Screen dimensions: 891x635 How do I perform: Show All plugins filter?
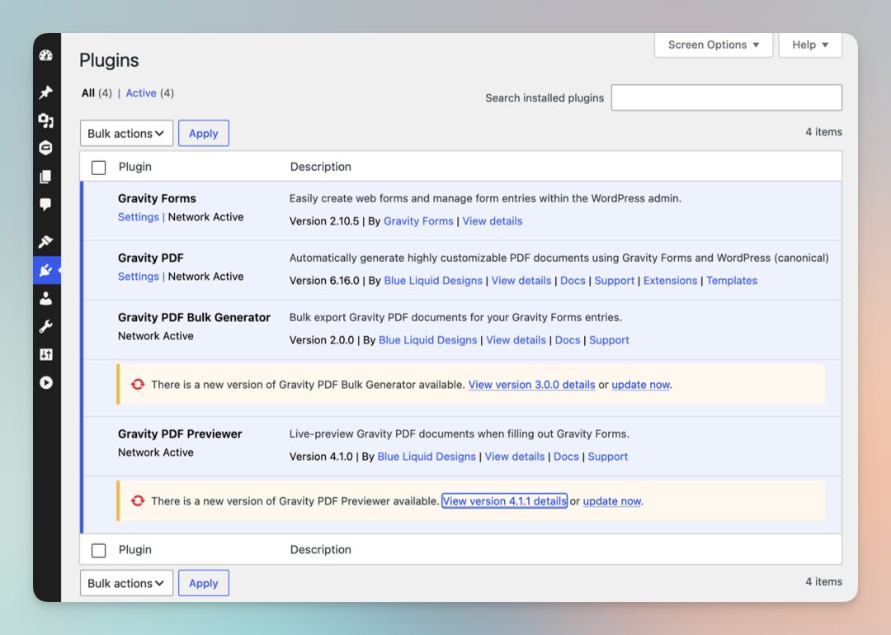88,92
